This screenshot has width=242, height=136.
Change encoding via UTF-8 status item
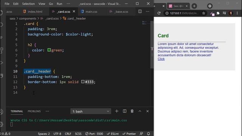point(57,134)
